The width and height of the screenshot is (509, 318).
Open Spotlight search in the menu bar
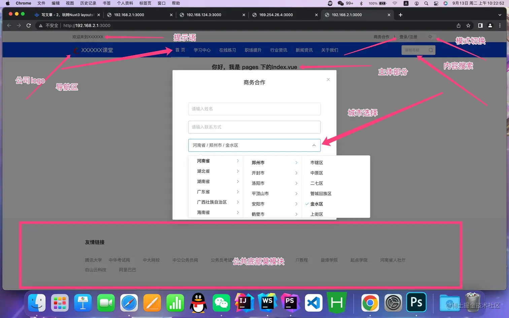tap(426, 3)
